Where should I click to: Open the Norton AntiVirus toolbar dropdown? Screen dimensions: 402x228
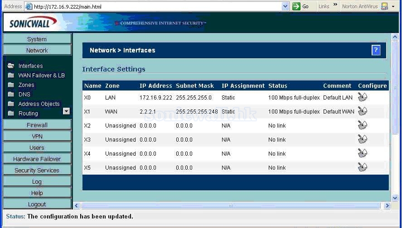tap(393, 6)
